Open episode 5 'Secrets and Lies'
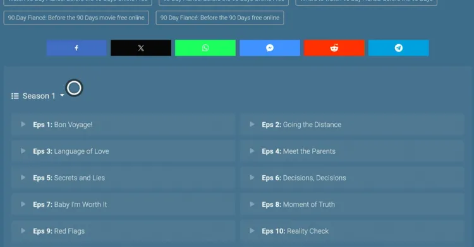The width and height of the screenshot is (474, 247). click(x=123, y=178)
